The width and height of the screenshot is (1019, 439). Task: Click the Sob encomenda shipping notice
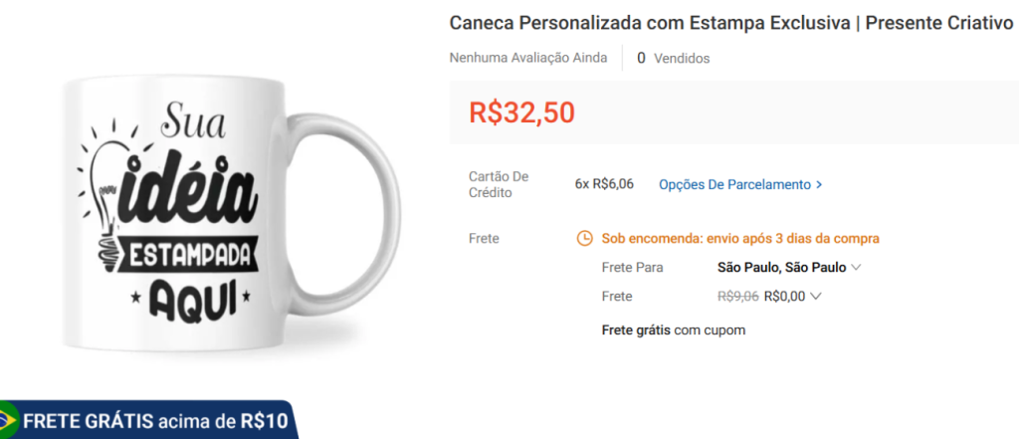pyautogui.click(x=740, y=238)
